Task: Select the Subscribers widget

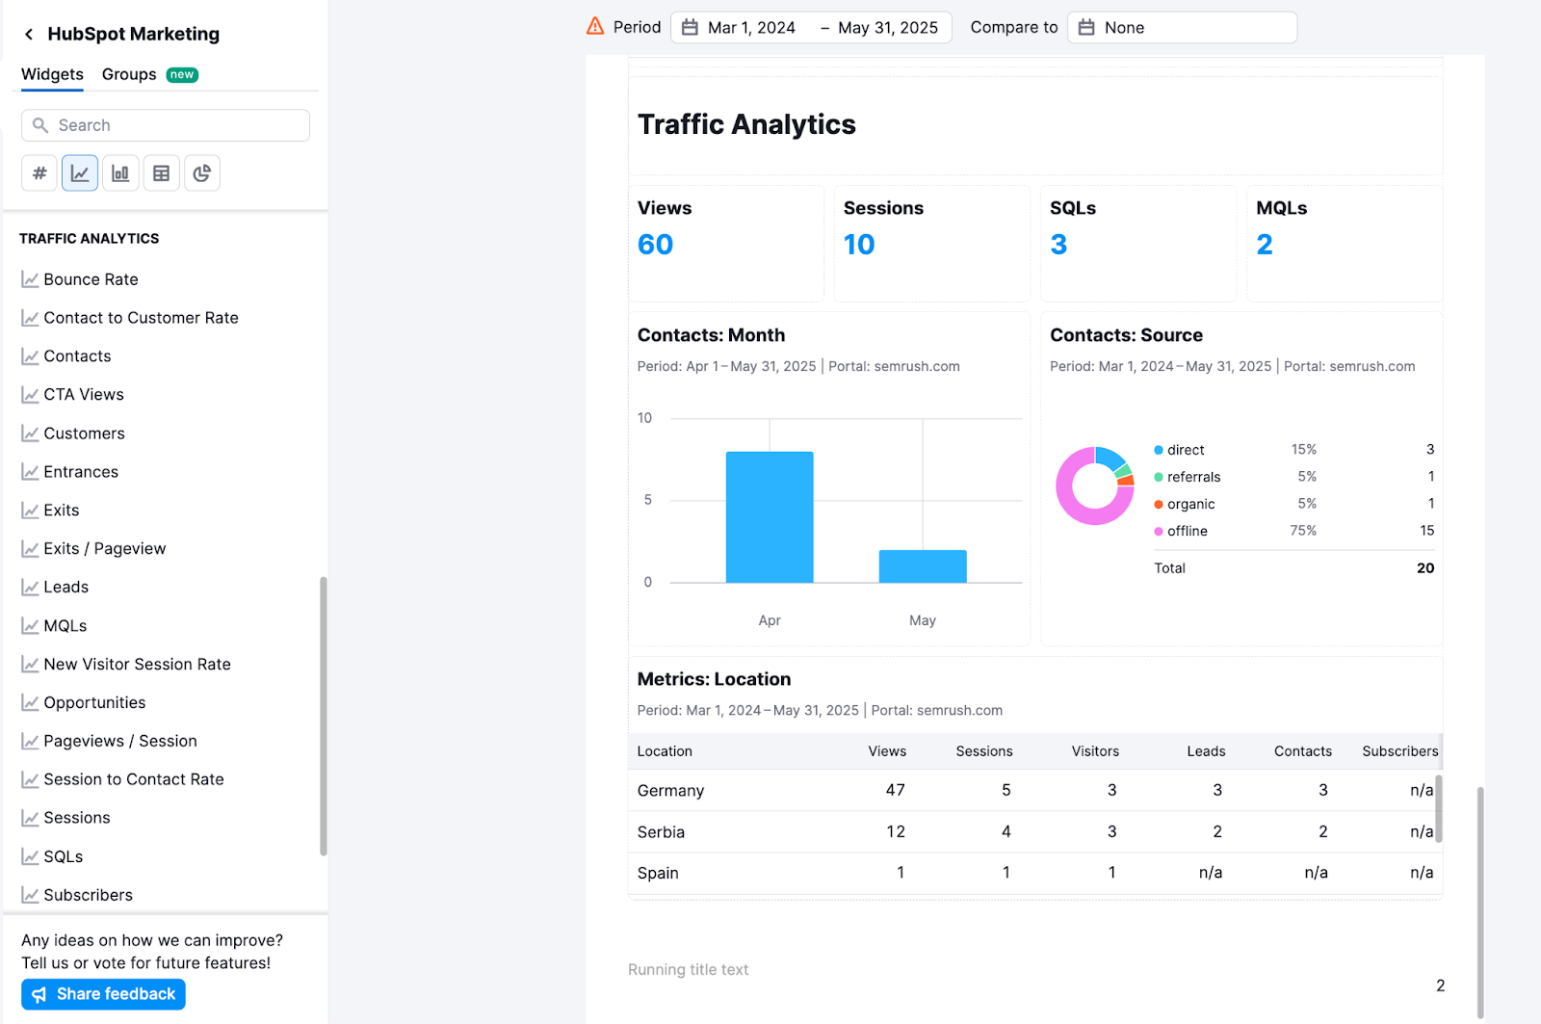Action: [x=88, y=895]
